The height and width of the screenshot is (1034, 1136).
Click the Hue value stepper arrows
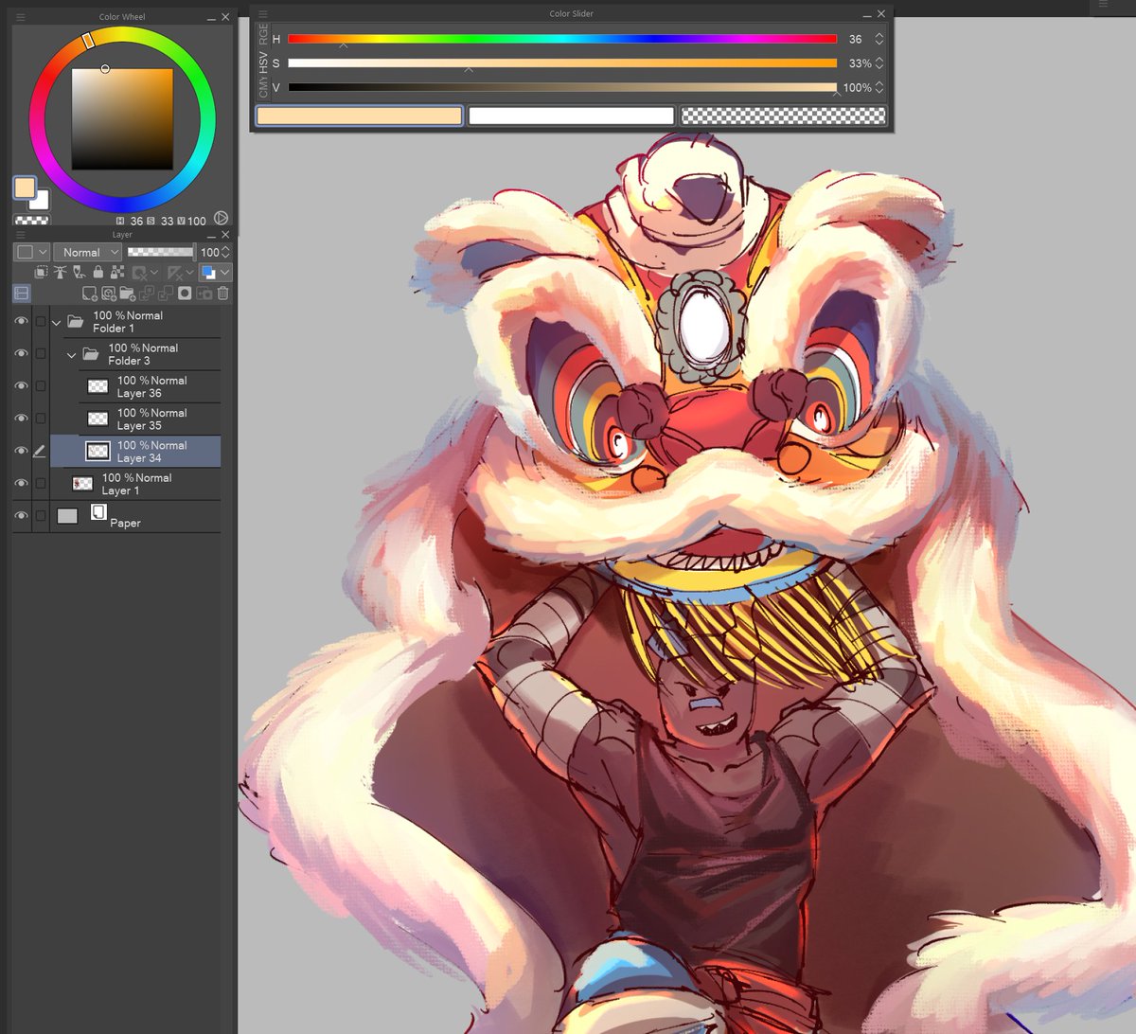(x=879, y=39)
